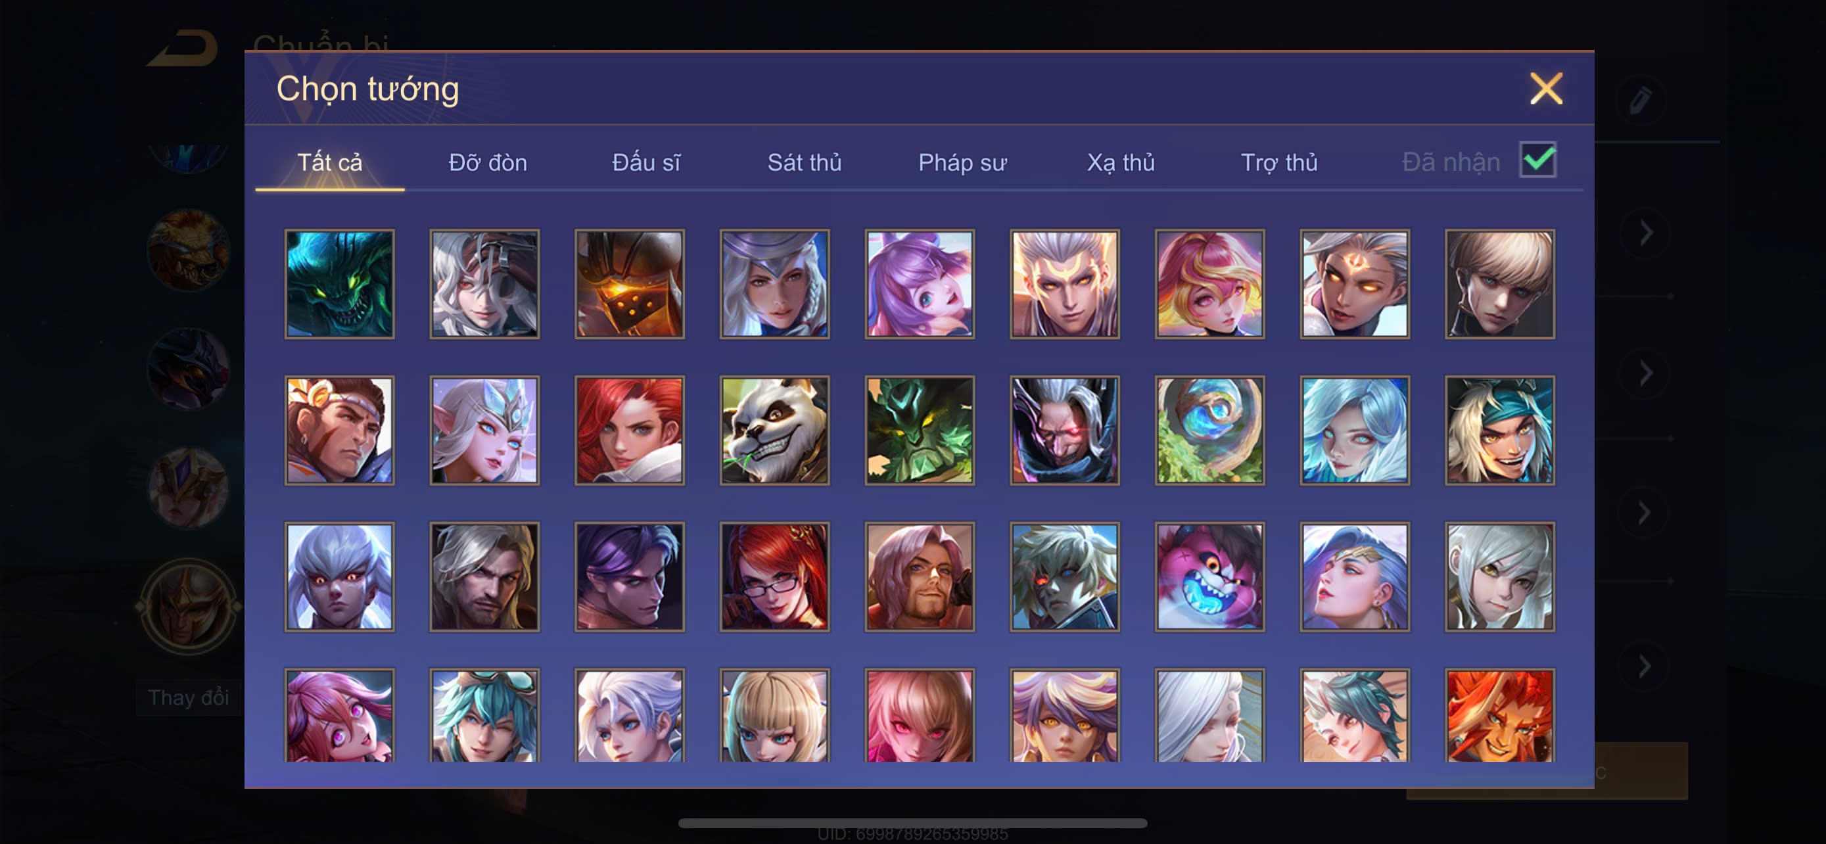Image resolution: width=1826 pixels, height=844 pixels.
Task: Pick the purple-haired bunny girl hero
Action: [920, 283]
